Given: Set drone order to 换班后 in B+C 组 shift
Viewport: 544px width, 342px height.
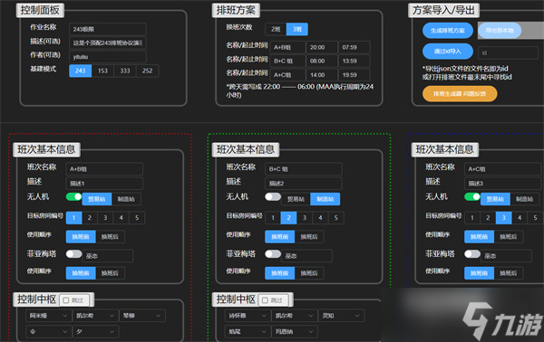Looking at the screenshot, I should [x=309, y=237].
